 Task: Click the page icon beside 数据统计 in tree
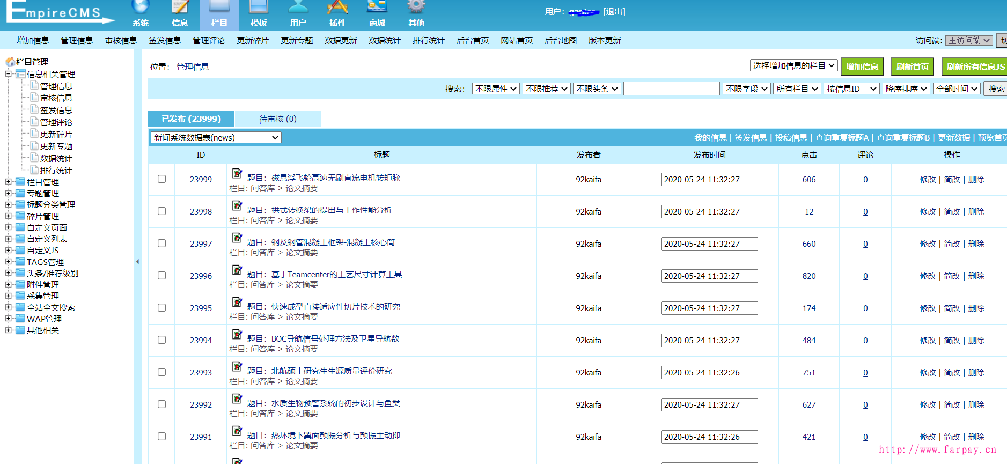tap(34, 158)
